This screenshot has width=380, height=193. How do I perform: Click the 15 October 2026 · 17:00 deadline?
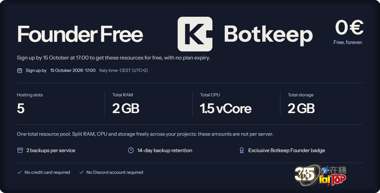pos(73,71)
